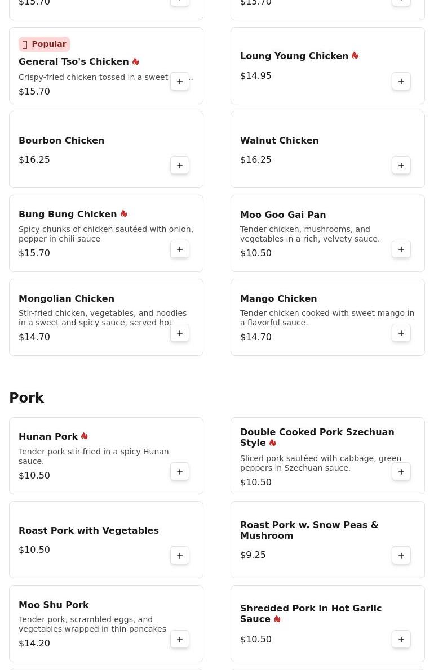Click the spicy flame icon beside Hunan Pork
This screenshot has height=670, width=434.
tap(85, 436)
